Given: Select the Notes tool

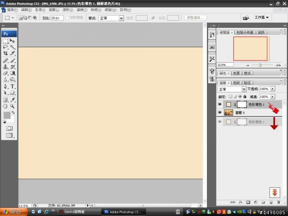Looking at the screenshot, I should pos(5,100).
